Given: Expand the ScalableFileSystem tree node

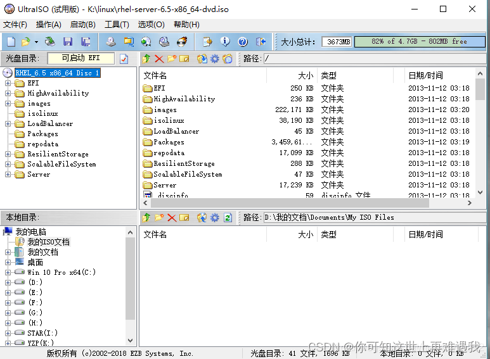Looking at the screenshot, I should (8, 165).
